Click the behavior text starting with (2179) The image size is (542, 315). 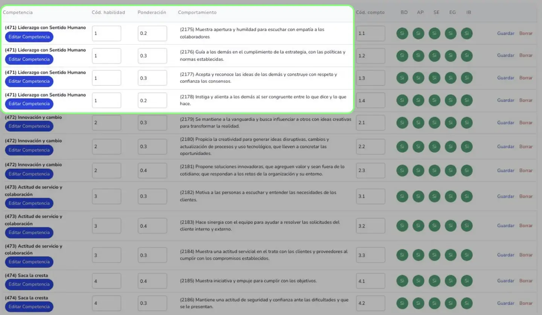click(266, 123)
